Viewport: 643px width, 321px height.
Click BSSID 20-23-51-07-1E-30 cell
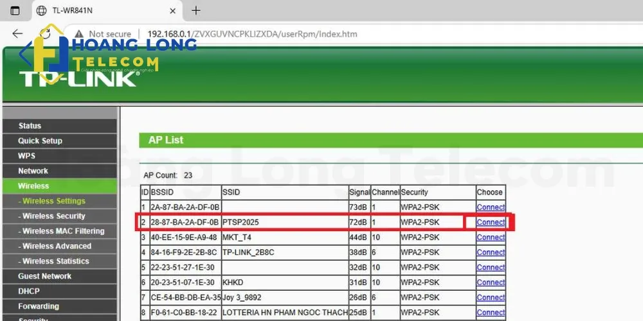[x=185, y=282]
